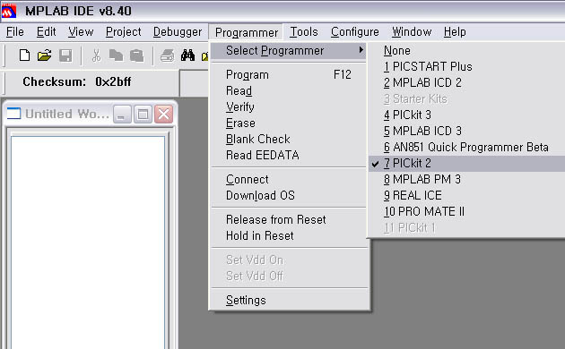This screenshot has height=349, width=565.
Task: Open a file using the folder icon
Action: pos(45,55)
